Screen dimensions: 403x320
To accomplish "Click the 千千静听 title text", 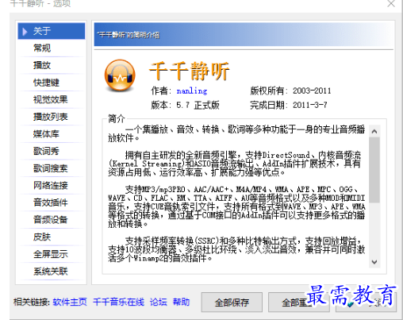I will click(x=190, y=71).
